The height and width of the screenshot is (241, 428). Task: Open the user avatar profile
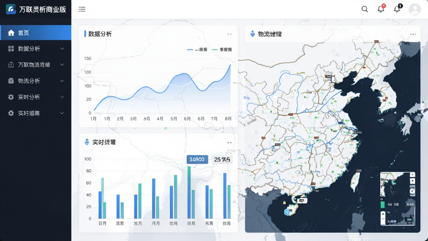point(415,9)
